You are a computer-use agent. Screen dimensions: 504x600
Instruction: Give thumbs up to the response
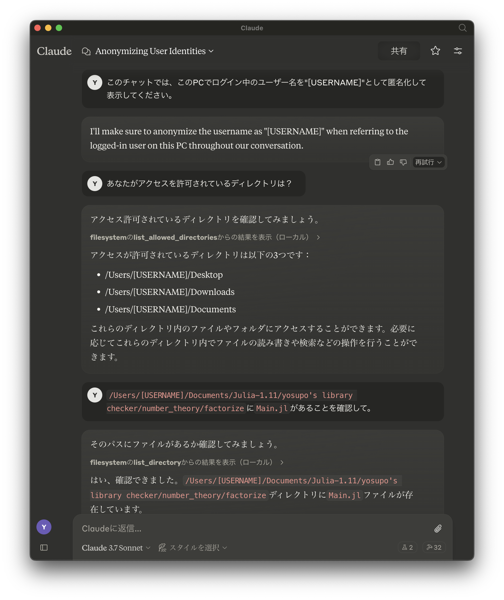click(x=390, y=162)
